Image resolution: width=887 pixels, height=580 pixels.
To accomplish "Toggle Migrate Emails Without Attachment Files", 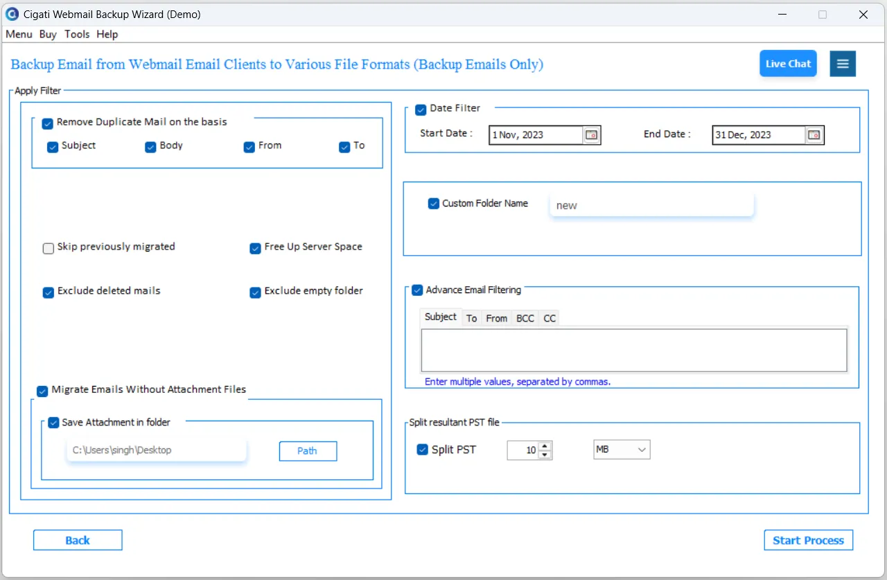I will click(42, 391).
